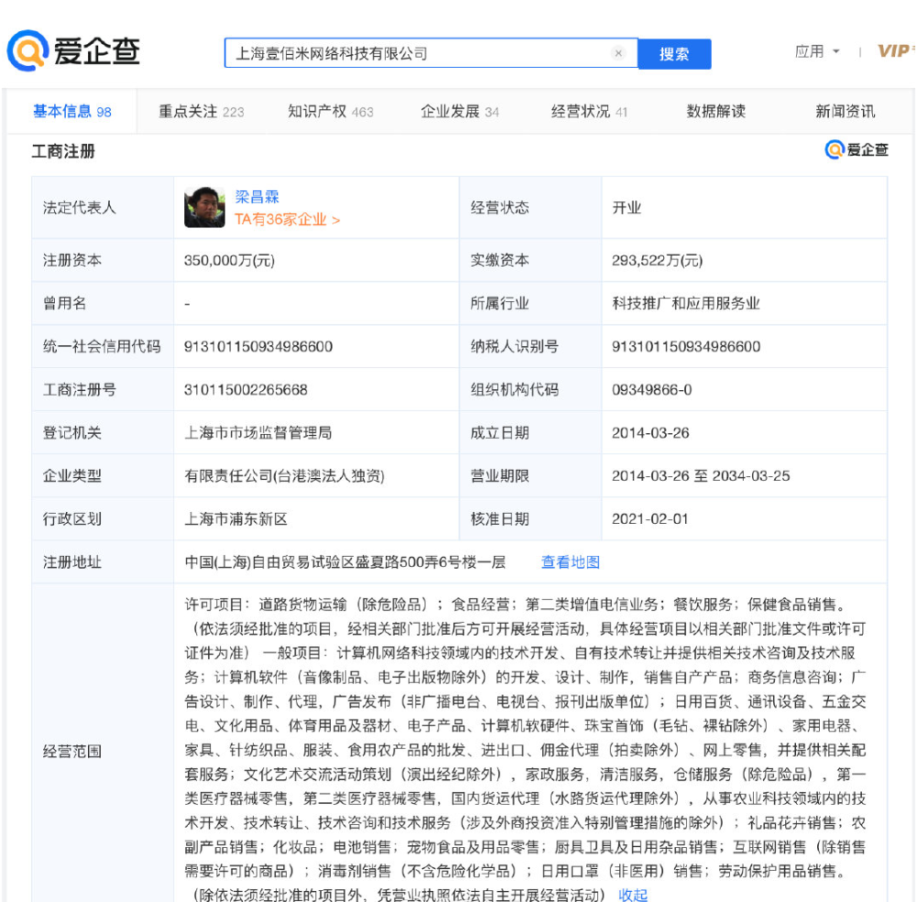Click the 经营范围 row label
The image size is (917, 902).
72,751
